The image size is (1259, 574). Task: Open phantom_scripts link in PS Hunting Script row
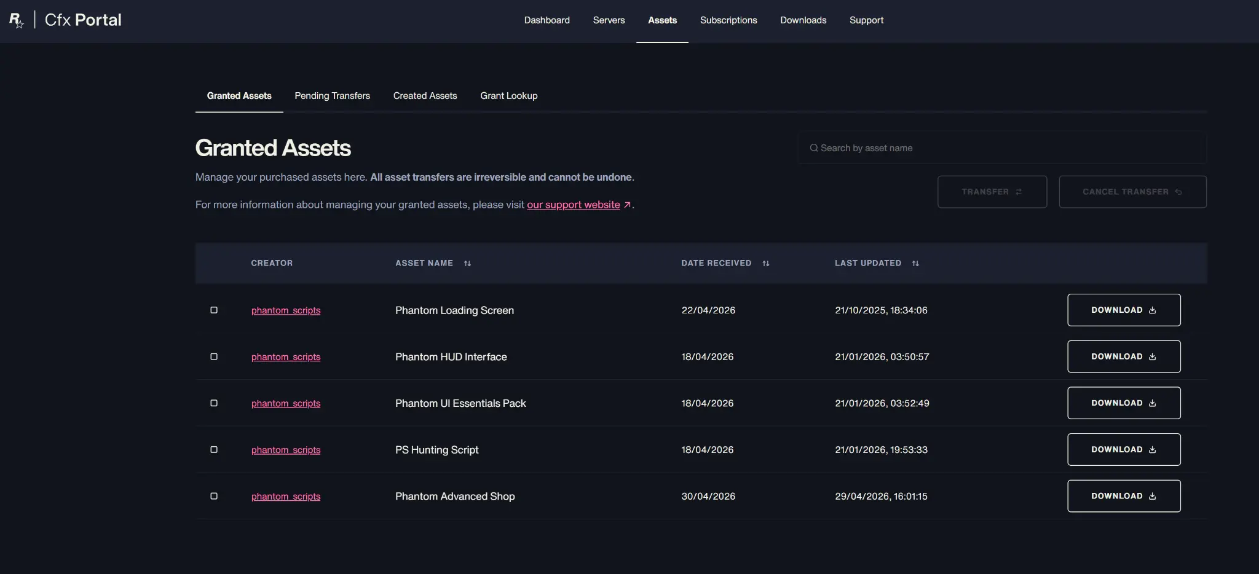pos(286,450)
